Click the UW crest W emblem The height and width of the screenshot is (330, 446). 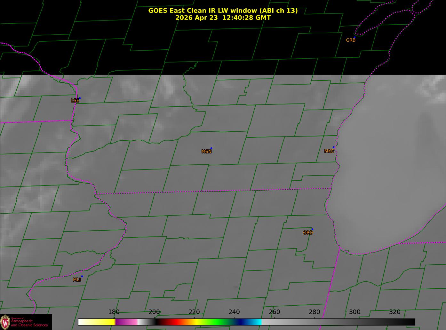tap(5, 322)
